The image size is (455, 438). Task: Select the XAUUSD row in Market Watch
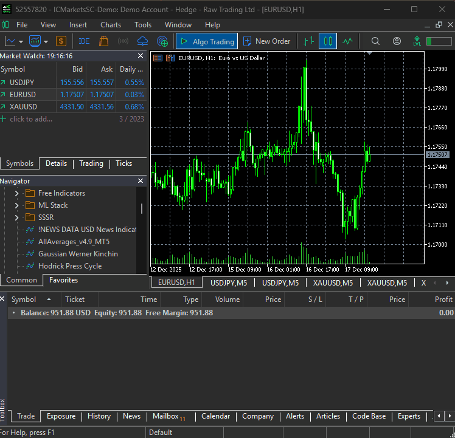click(23, 107)
